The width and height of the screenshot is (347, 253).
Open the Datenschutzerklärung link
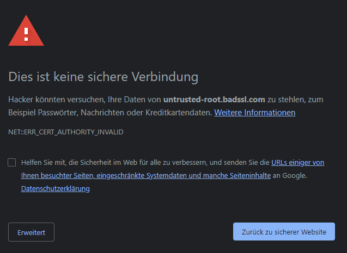[55, 189]
